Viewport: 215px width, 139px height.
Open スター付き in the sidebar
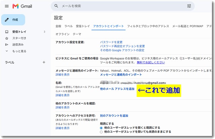click(x=19, y=38)
